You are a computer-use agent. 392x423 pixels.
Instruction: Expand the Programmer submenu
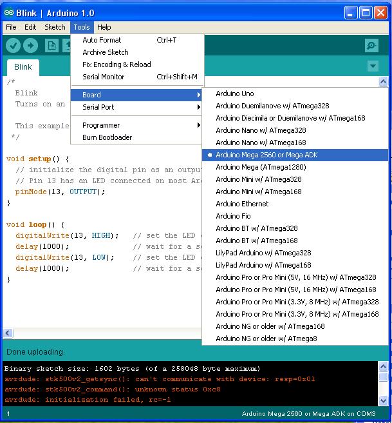pyautogui.click(x=136, y=125)
